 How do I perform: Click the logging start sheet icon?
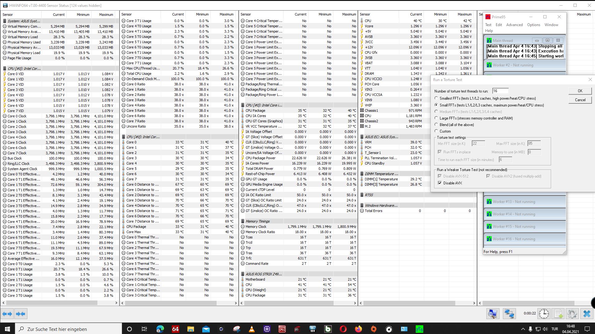point(558,314)
